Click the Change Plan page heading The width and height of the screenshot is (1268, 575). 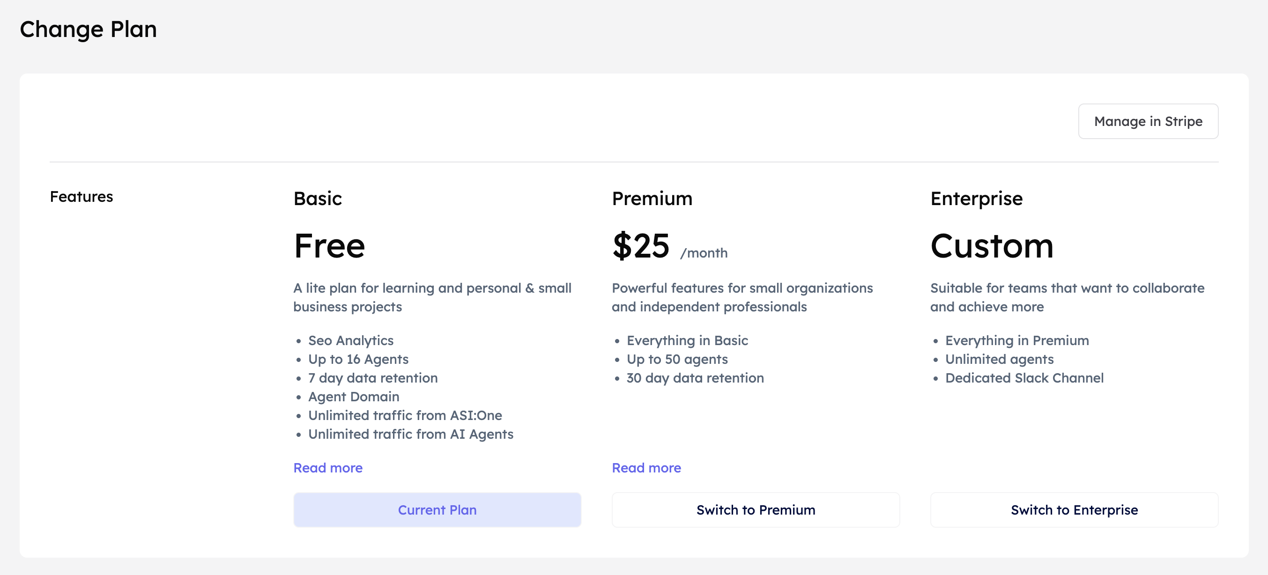point(88,29)
